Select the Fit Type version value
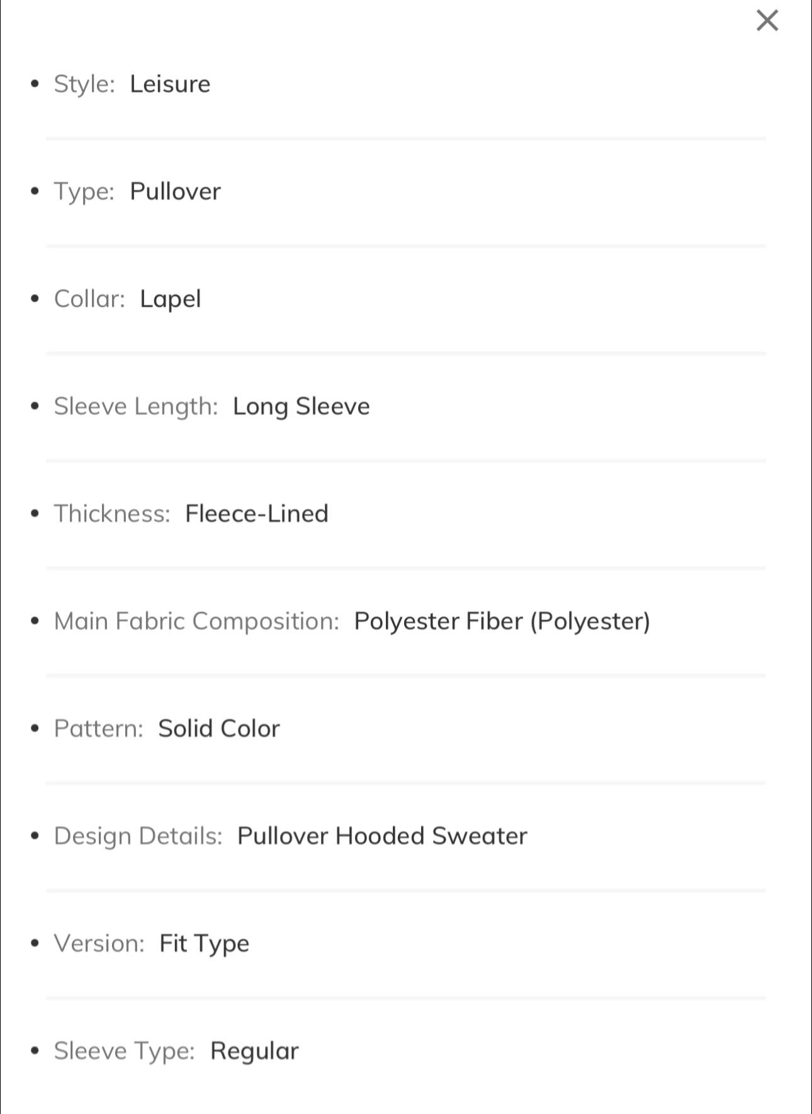 (204, 943)
